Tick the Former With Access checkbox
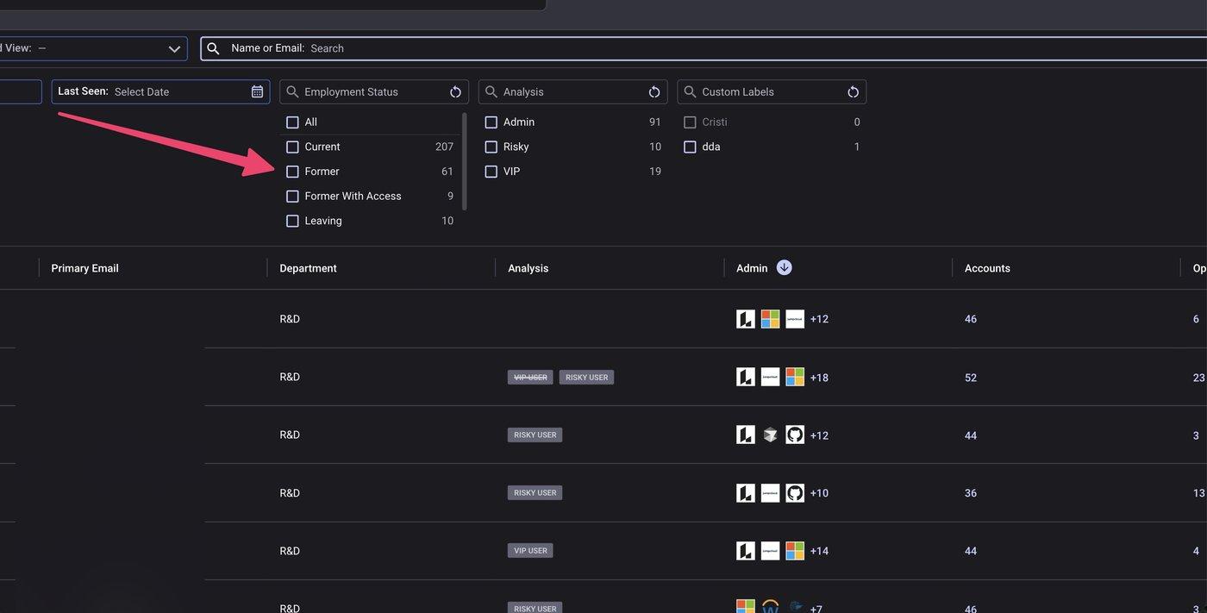This screenshot has height=613, width=1207. (292, 196)
